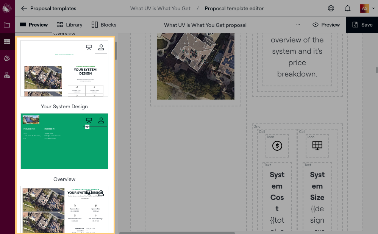Click the solar panel System Size icon
Viewport: 378px width, 234px height.
tap(317, 146)
